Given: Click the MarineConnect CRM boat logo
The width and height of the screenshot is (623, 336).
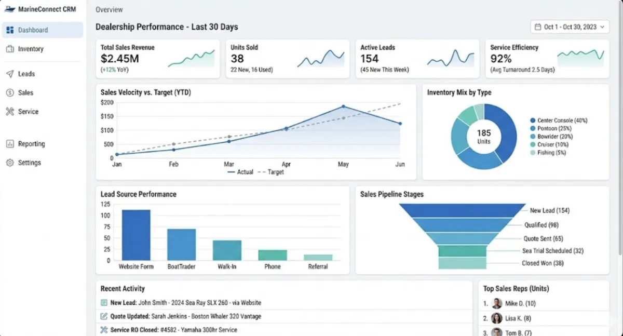Looking at the screenshot, I should pos(9,9).
